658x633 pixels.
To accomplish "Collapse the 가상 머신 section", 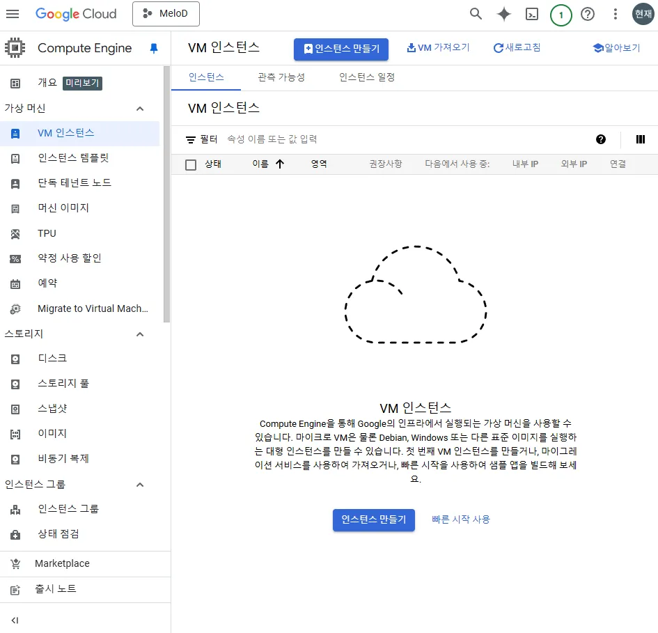I will coord(140,109).
